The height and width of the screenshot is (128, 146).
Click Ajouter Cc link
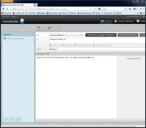point(55,45)
